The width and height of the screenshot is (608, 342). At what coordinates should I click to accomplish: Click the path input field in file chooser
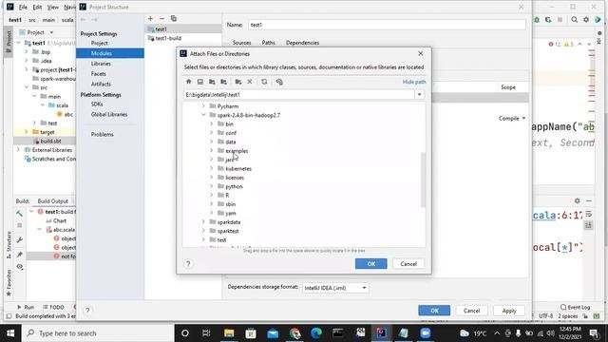(299, 95)
